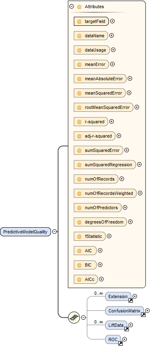157x346 pixels.
Task: Follow the LiftData reference arrow icon
Action: (x=127, y=329)
